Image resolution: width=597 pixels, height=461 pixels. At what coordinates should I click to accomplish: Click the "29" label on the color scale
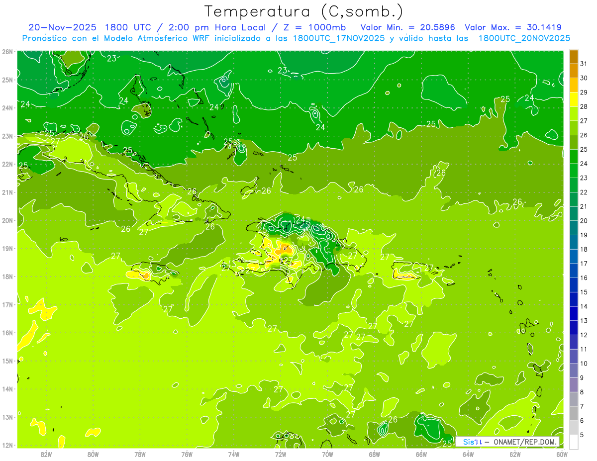click(584, 92)
